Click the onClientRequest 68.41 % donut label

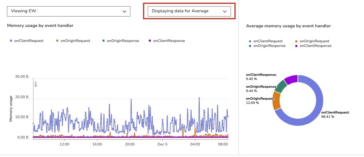coord(335,114)
